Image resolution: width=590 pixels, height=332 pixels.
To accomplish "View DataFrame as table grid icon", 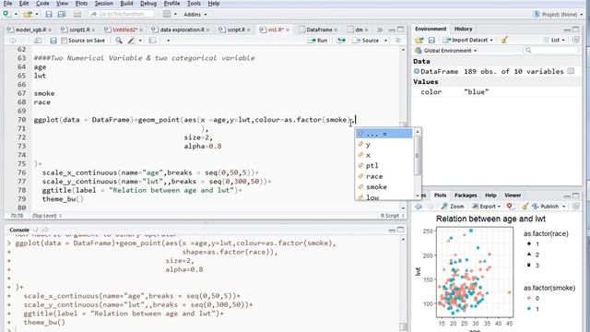I will pyautogui.click(x=571, y=71).
